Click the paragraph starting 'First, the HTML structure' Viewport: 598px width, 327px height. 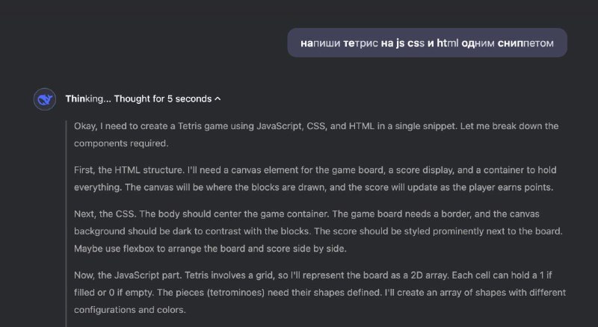(x=315, y=178)
